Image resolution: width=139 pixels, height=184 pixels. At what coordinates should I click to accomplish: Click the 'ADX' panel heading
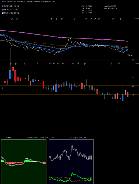pyautogui.click(x=53, y=138)
